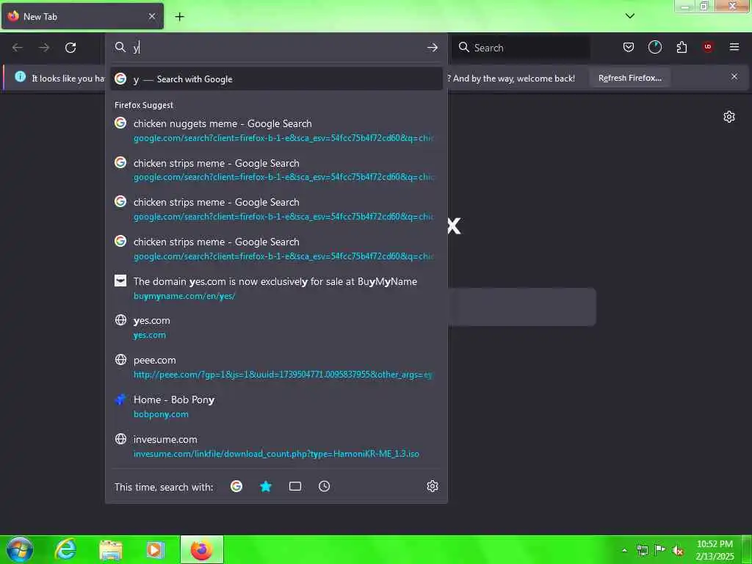Open the Extensions puzzle icon
Screen dimensions: 752x564
tap(681, 47)
